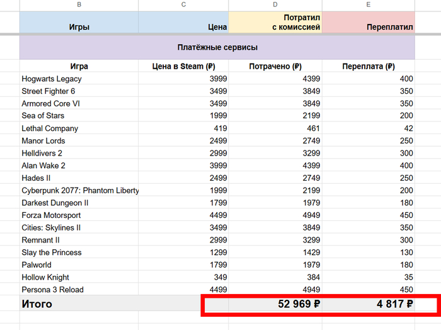Select the merged "Платёжные сервисы" cell
The height and width of the screenshot is (330, 441).
(217, 47)
